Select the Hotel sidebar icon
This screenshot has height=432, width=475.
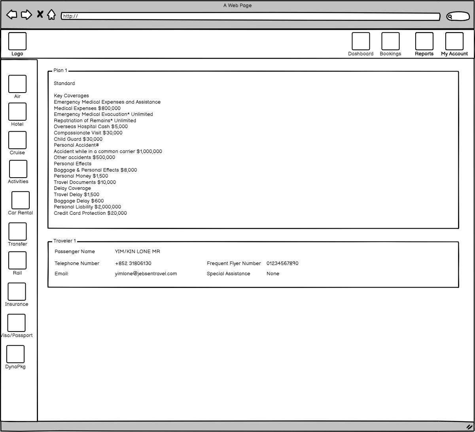click(17, 112)
